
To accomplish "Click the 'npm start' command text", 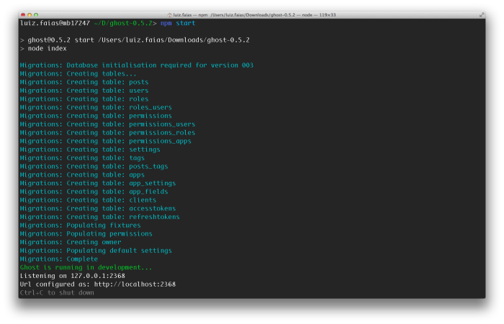I will [178, 23].
